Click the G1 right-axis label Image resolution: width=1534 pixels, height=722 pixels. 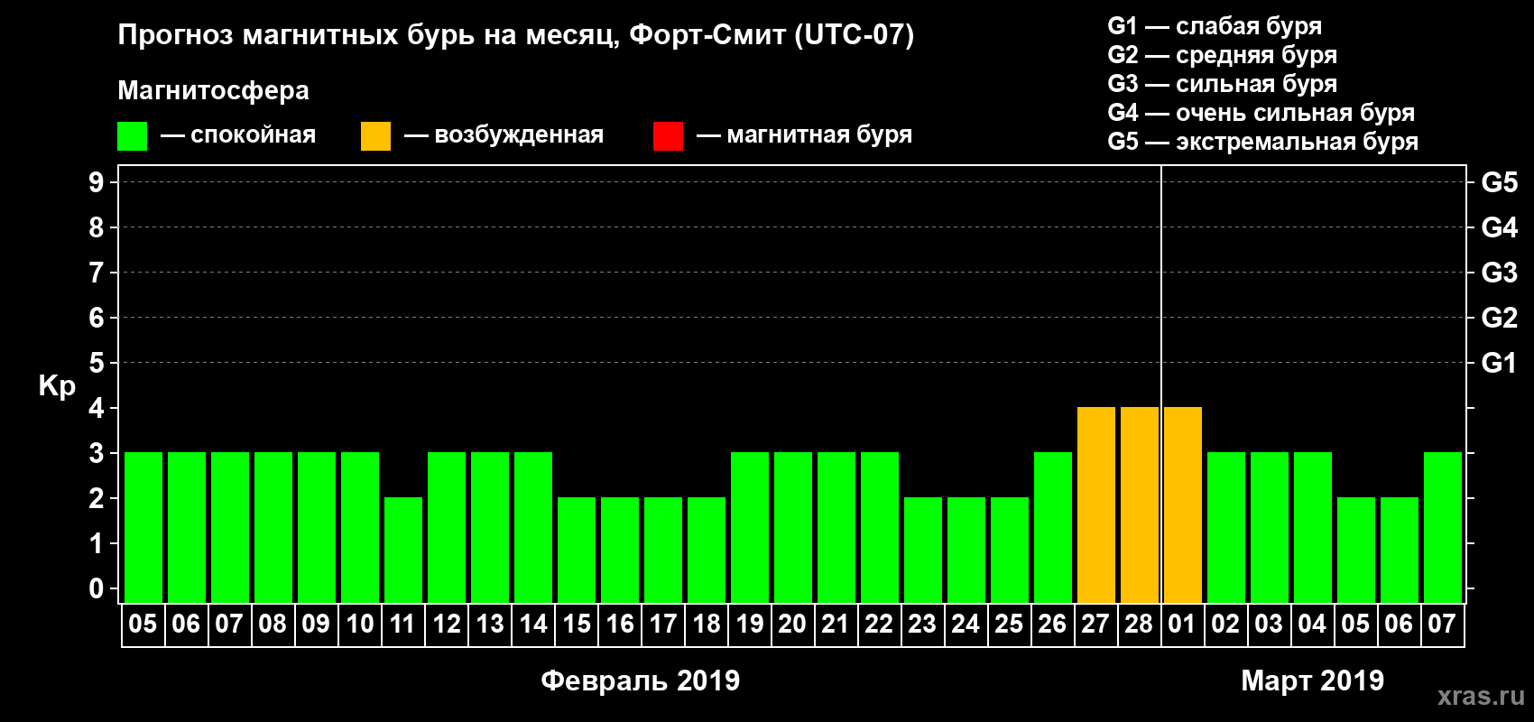point(1500,363)
